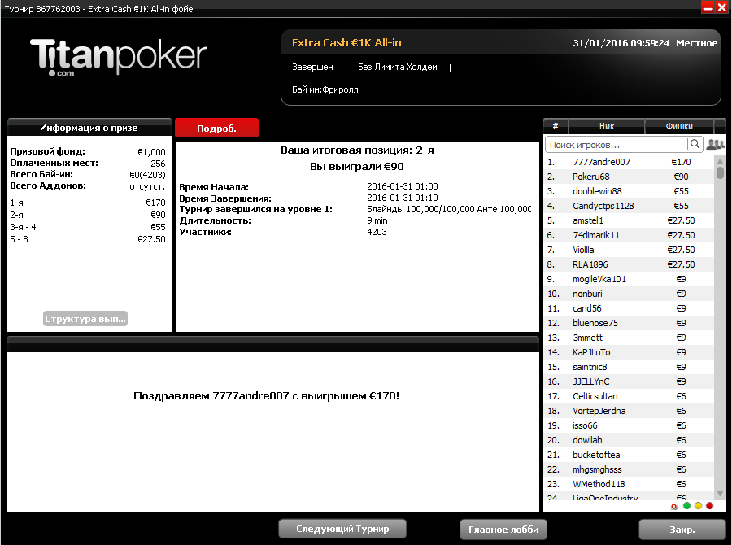Select player 7777andre007 in the list
732x545 pixels.
coord(629,162)
